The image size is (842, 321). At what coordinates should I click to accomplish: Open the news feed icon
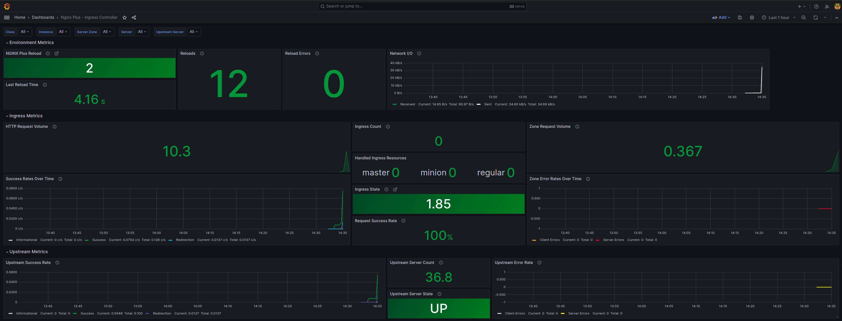coord(827,6)
